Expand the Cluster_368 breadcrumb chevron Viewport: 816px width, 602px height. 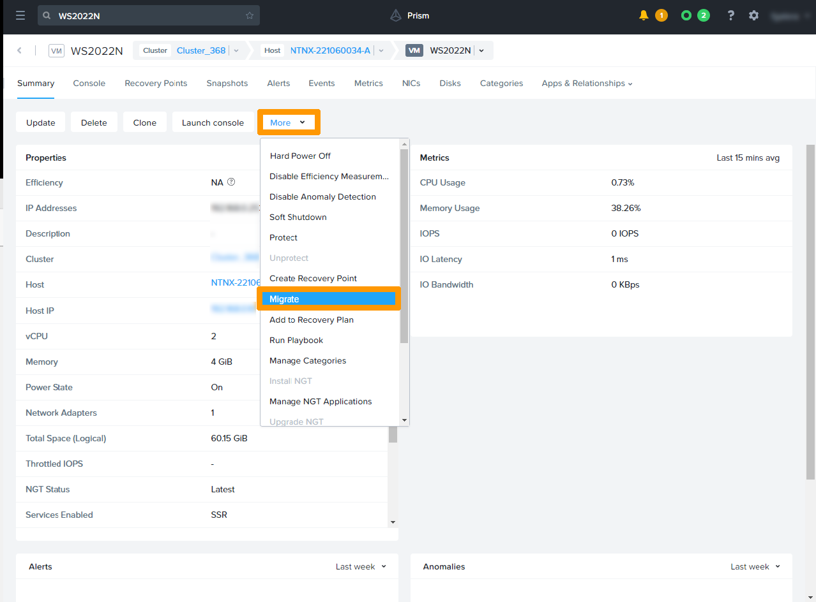(x=236, y=50)
